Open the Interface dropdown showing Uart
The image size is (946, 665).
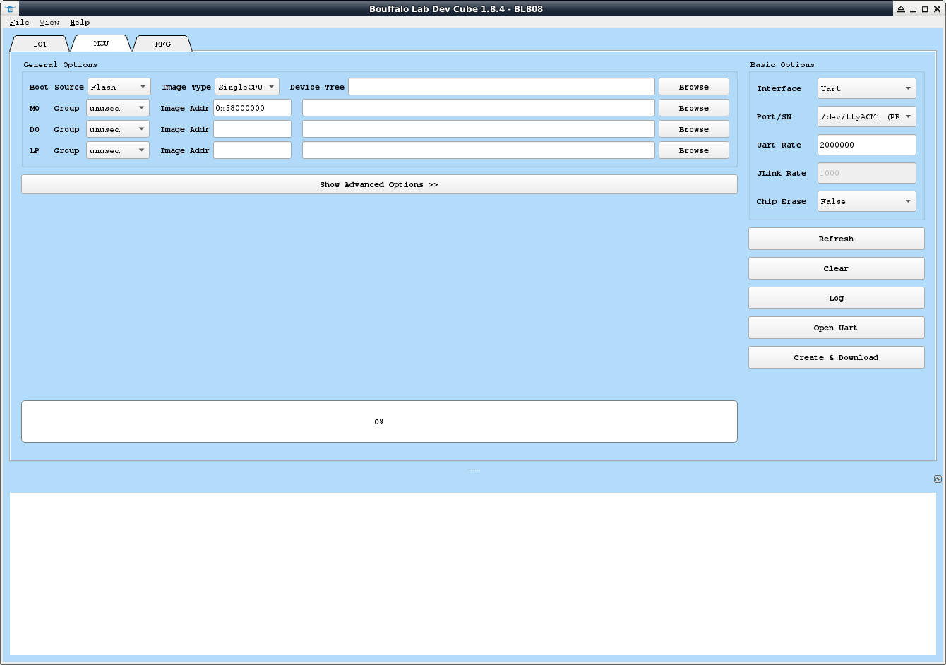pos(866,88)
